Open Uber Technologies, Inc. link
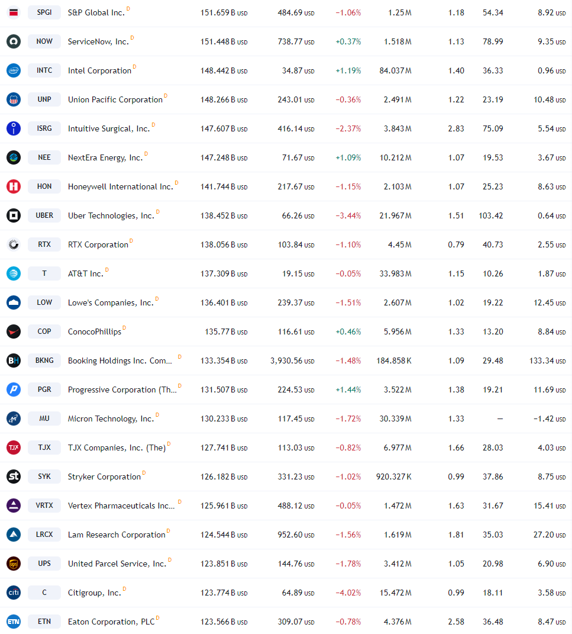 (111, 216)
